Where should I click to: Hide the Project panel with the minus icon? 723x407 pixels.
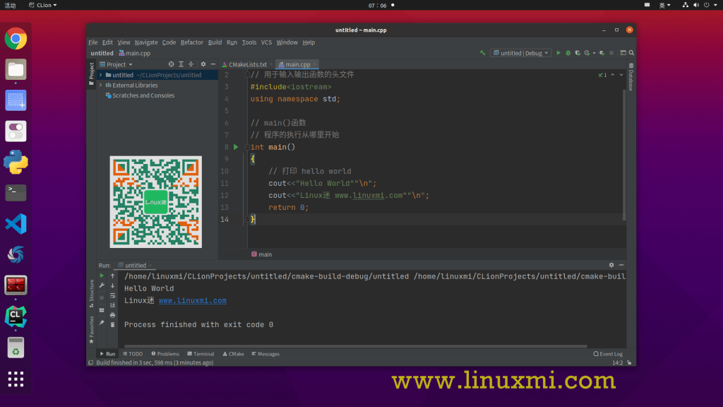point(213,64)
